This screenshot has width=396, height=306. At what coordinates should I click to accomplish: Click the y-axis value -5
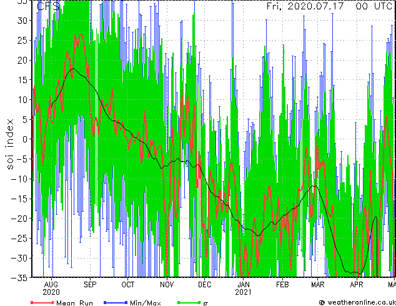point(21,159)
